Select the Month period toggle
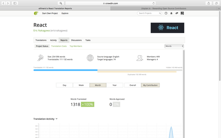Screen dimensions: 221x138 (98, 85)
